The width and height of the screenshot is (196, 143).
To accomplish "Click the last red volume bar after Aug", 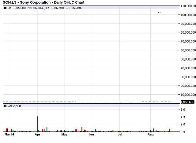I will coord(169,130).
